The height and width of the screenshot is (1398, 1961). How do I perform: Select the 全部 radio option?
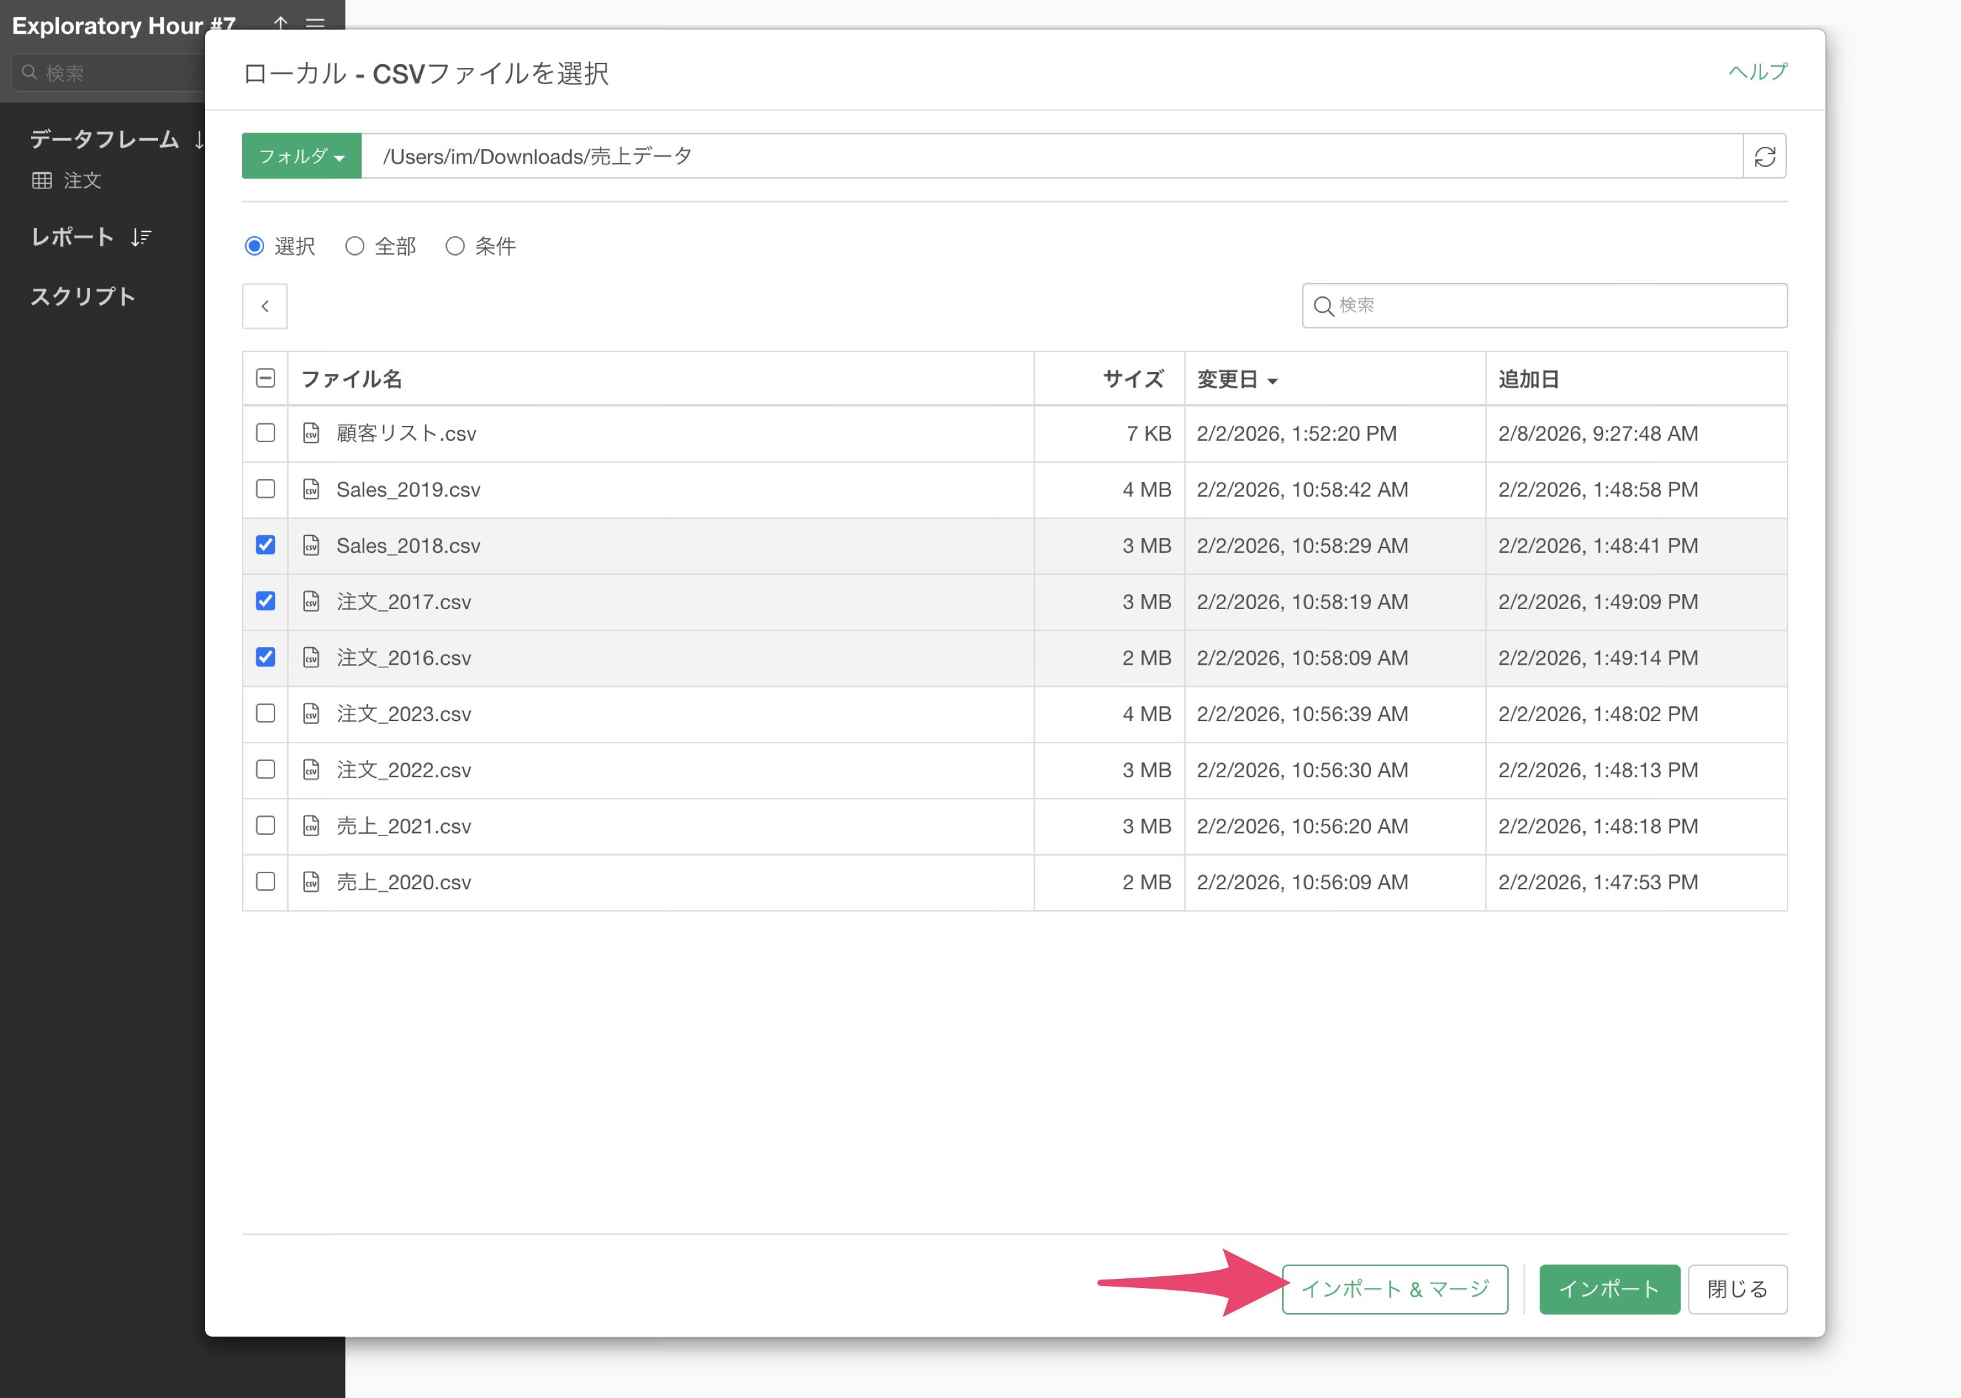point(355,246)
